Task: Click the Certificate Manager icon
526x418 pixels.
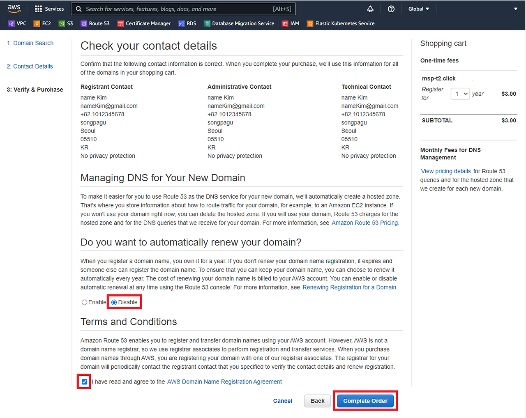Action: point(120,23)
